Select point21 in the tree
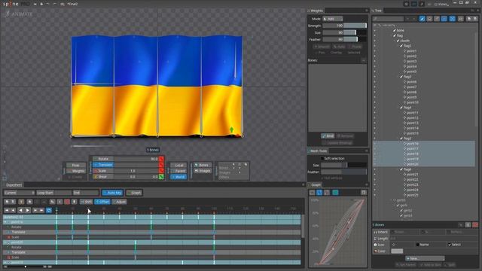The width and height of the screenshot is (482, 271). [x=412, y=174]
